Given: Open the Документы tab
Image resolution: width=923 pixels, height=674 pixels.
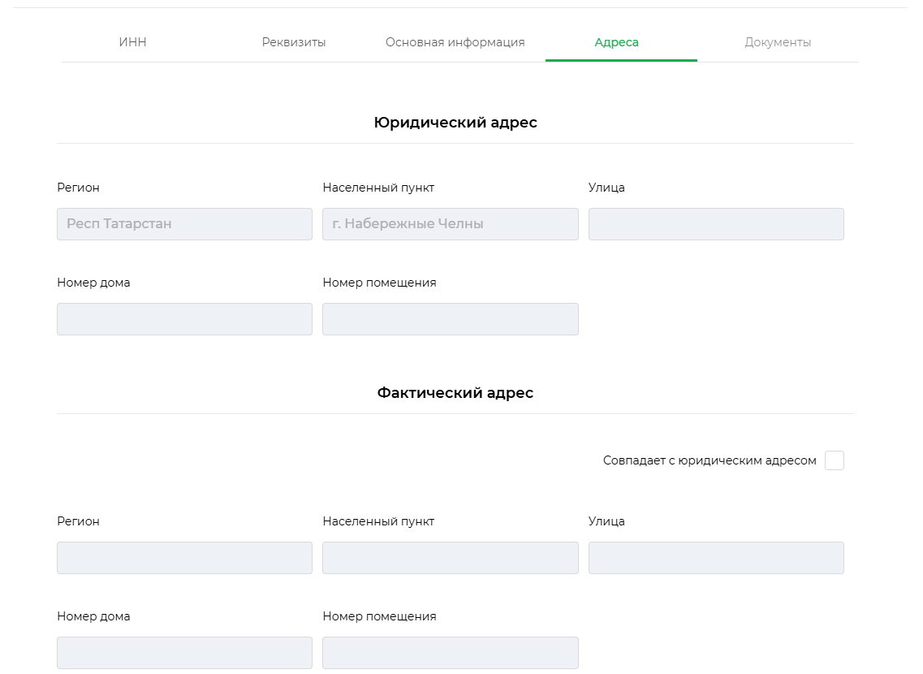Looking at the screenshot, I should [x=778, y=42].
